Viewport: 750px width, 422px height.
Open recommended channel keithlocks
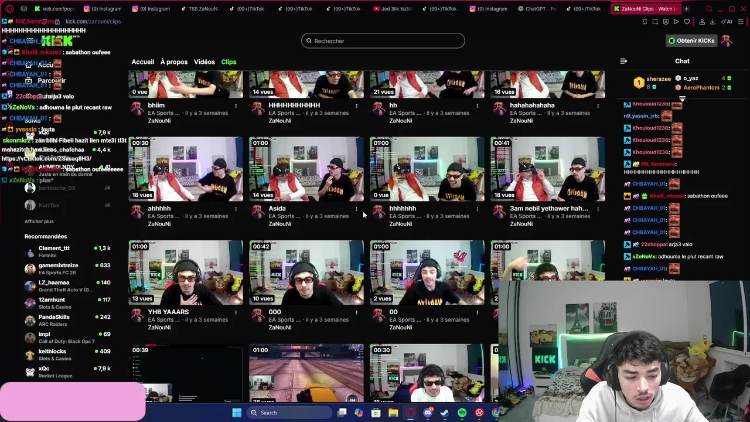tap(67, 355)
